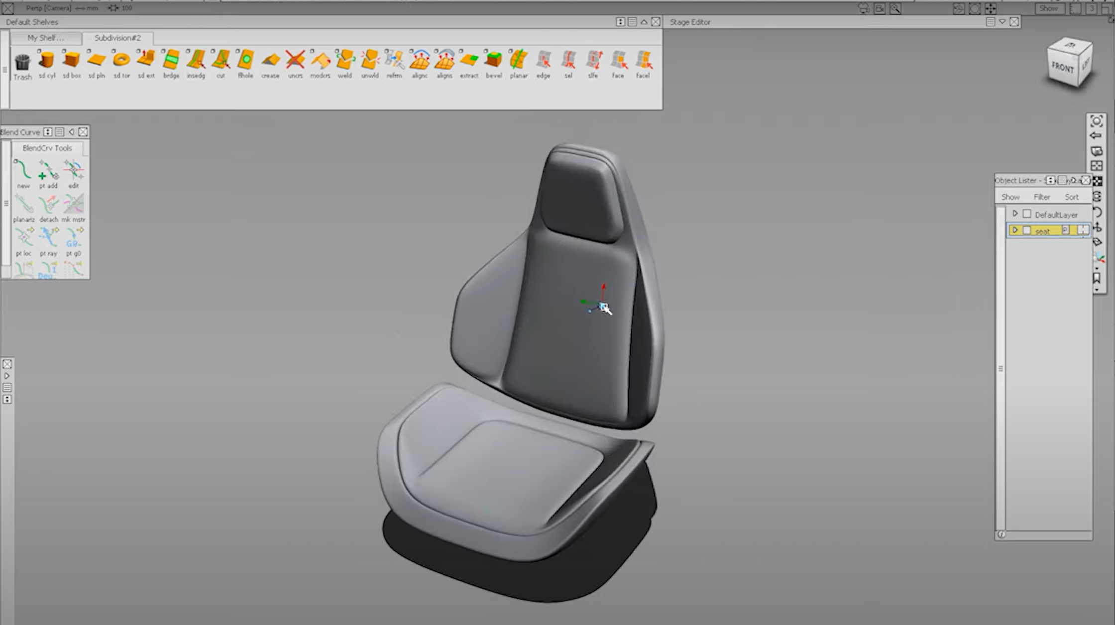Viewport: 1115px width, 625px height.
Task: Toggle the DefaultLayer checkbox
Action: coord(1027,213)
